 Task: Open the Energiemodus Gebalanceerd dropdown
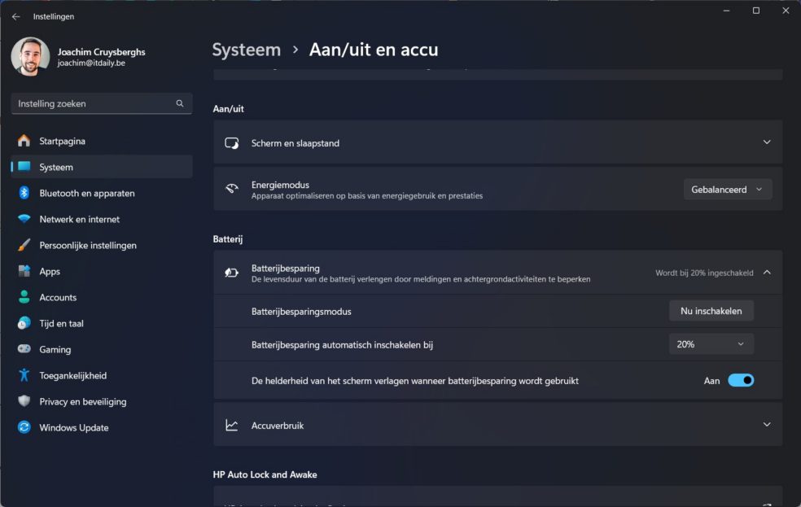(x=727, y=189)
